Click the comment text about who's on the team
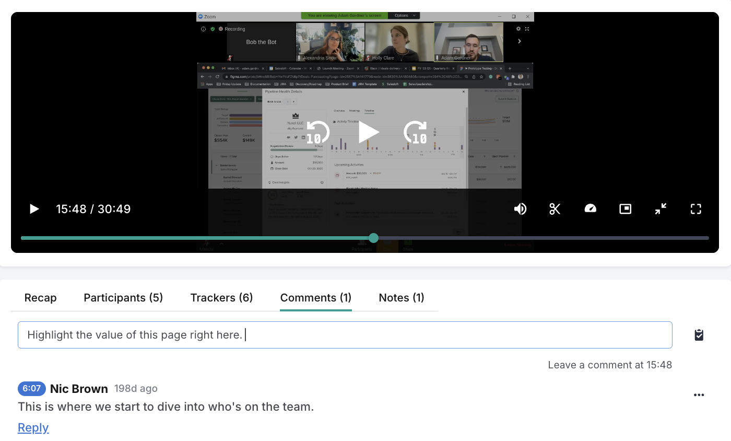Screen dimensions: 731x441 pos(166,407)
